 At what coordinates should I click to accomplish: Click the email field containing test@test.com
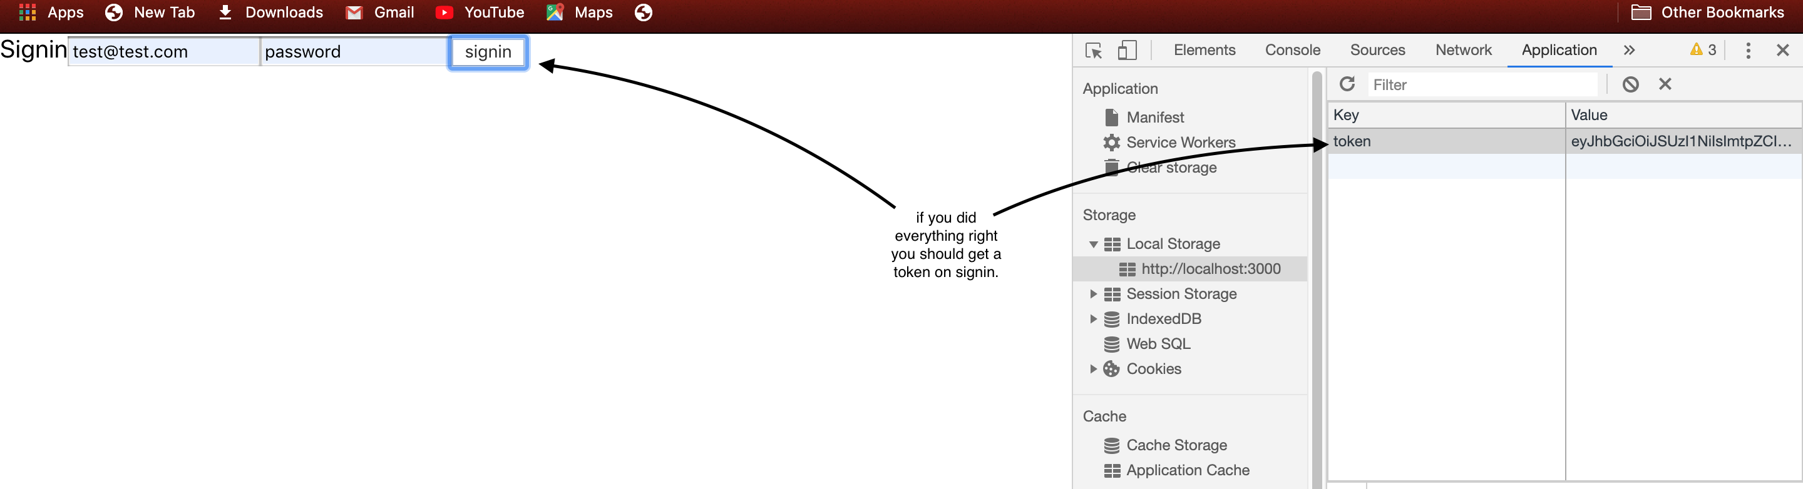point(164,52)
